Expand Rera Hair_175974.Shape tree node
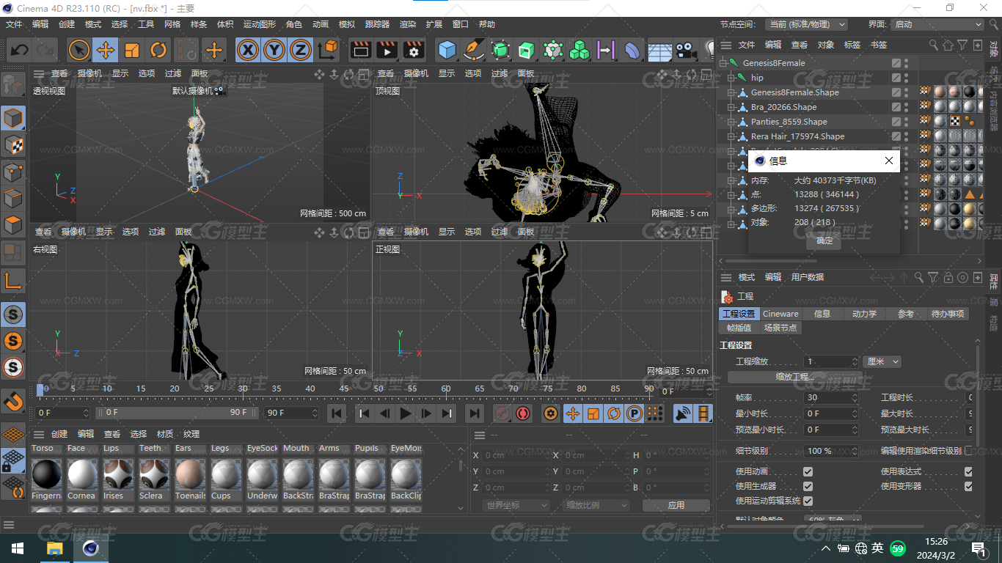 (731, 136)
